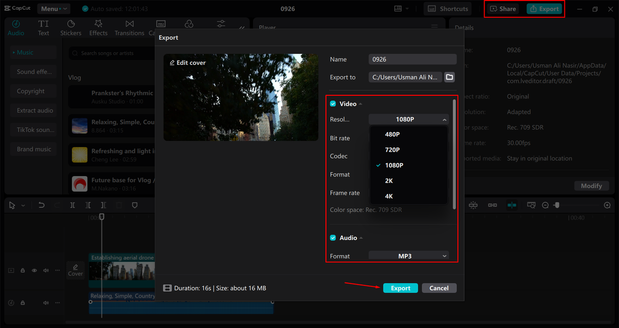Lock the audio track
The height and width of the screenshot is (328, 619).
click(23, 302)
